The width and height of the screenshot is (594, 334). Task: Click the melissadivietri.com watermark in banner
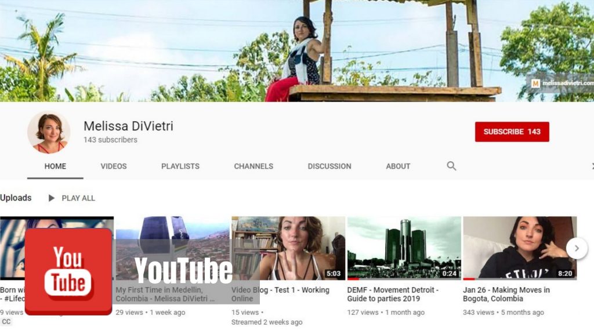click(561, 83)
